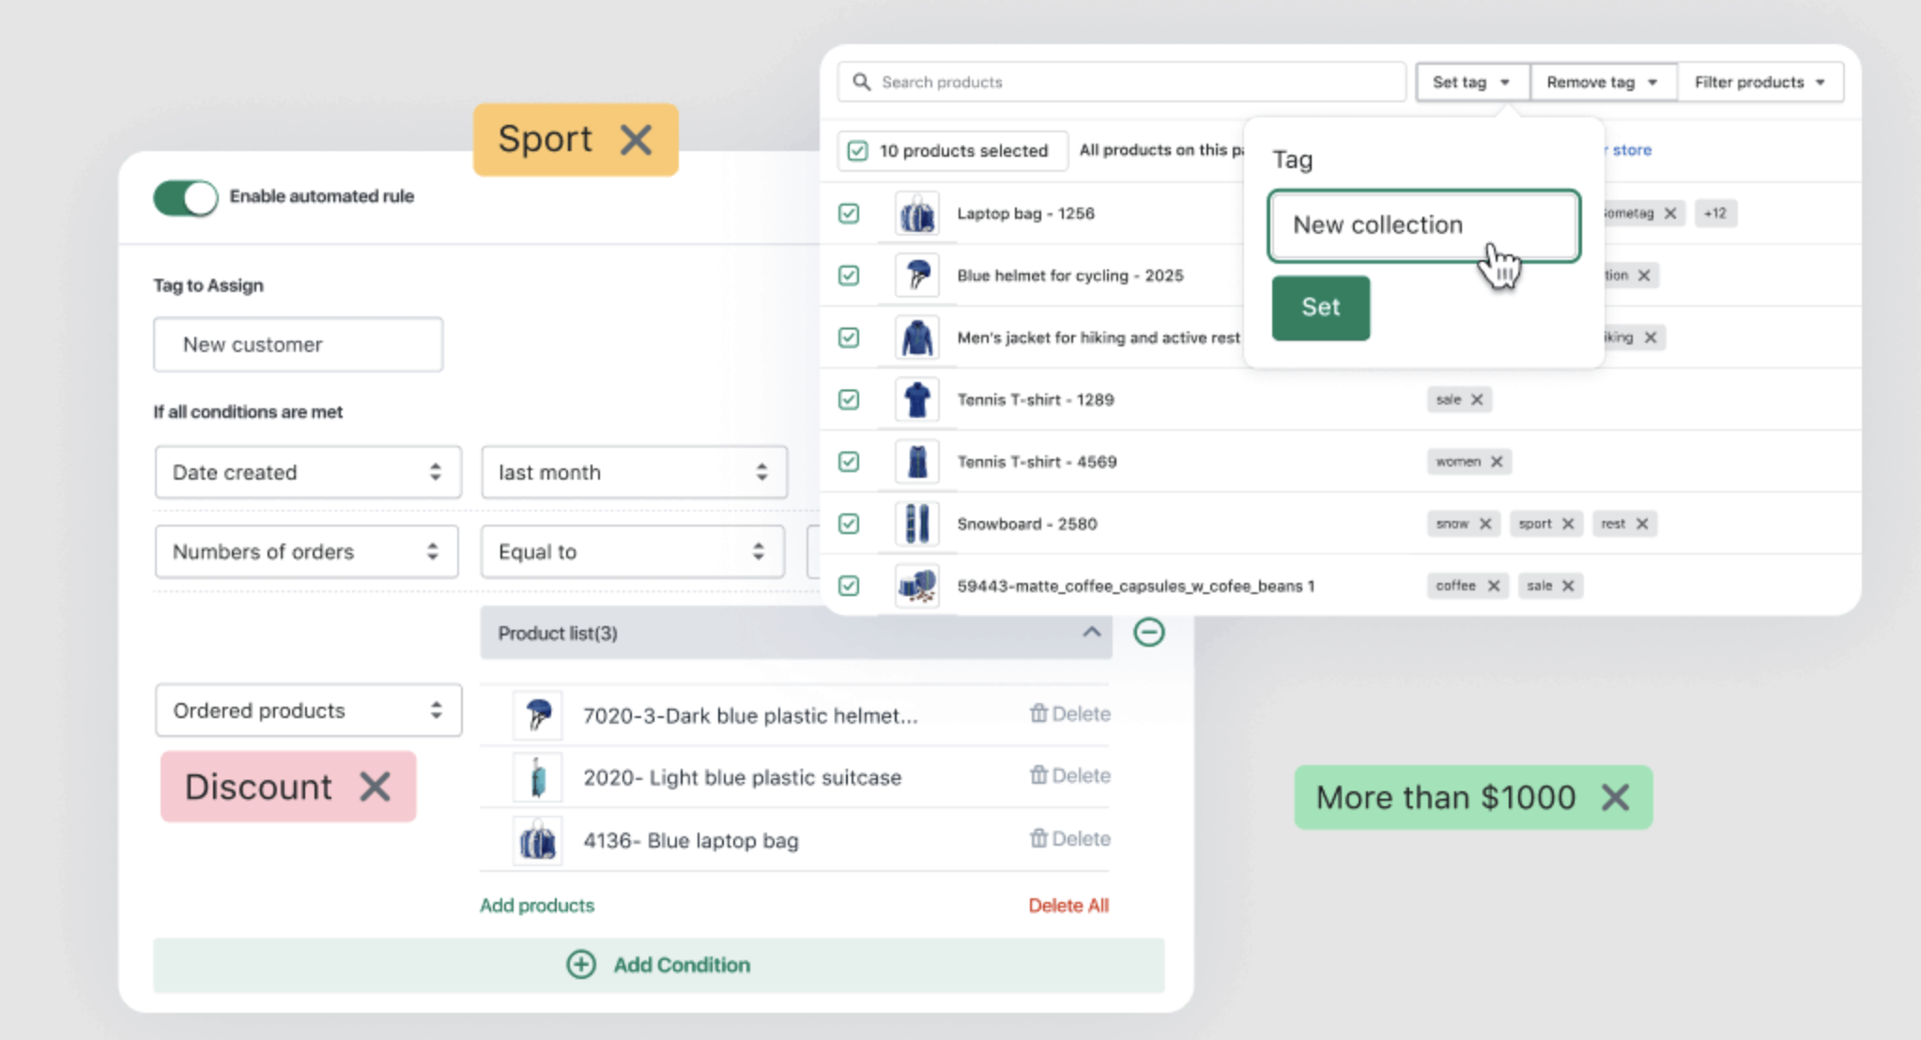
Task: Dismiss the More than $1000 tag
Action: pos(1615,798)
